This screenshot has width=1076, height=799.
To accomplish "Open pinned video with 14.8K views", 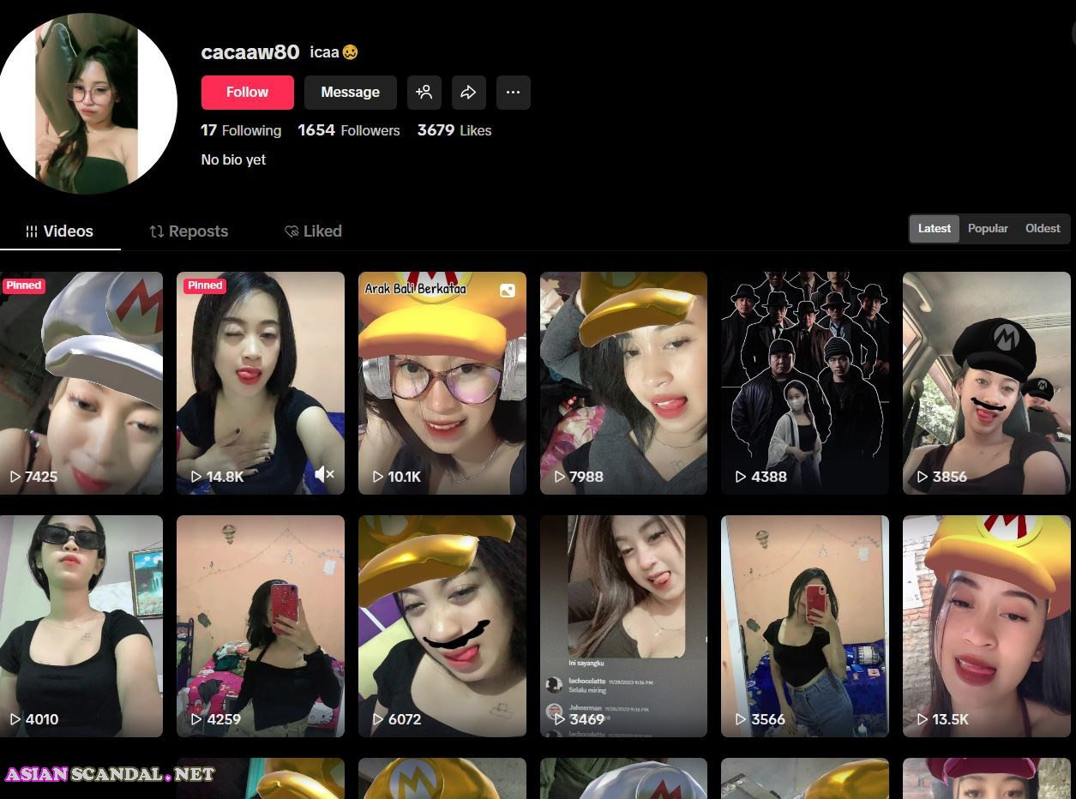I will point(261,383).
